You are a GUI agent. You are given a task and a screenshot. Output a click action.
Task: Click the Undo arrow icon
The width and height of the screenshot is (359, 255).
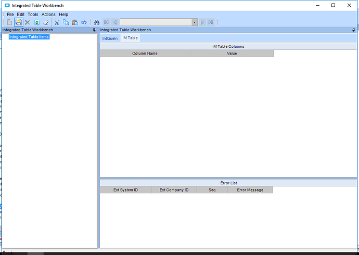click(x=84, y=22)
